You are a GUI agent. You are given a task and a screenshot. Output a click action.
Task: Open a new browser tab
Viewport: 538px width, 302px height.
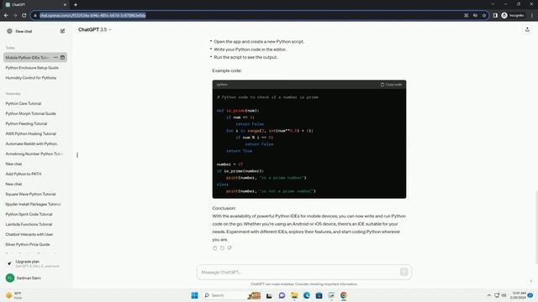pyautogui.click(x=76, y=4)
